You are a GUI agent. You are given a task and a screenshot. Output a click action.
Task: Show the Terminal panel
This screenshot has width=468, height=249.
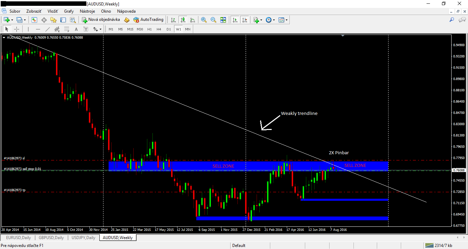[63, 20]
